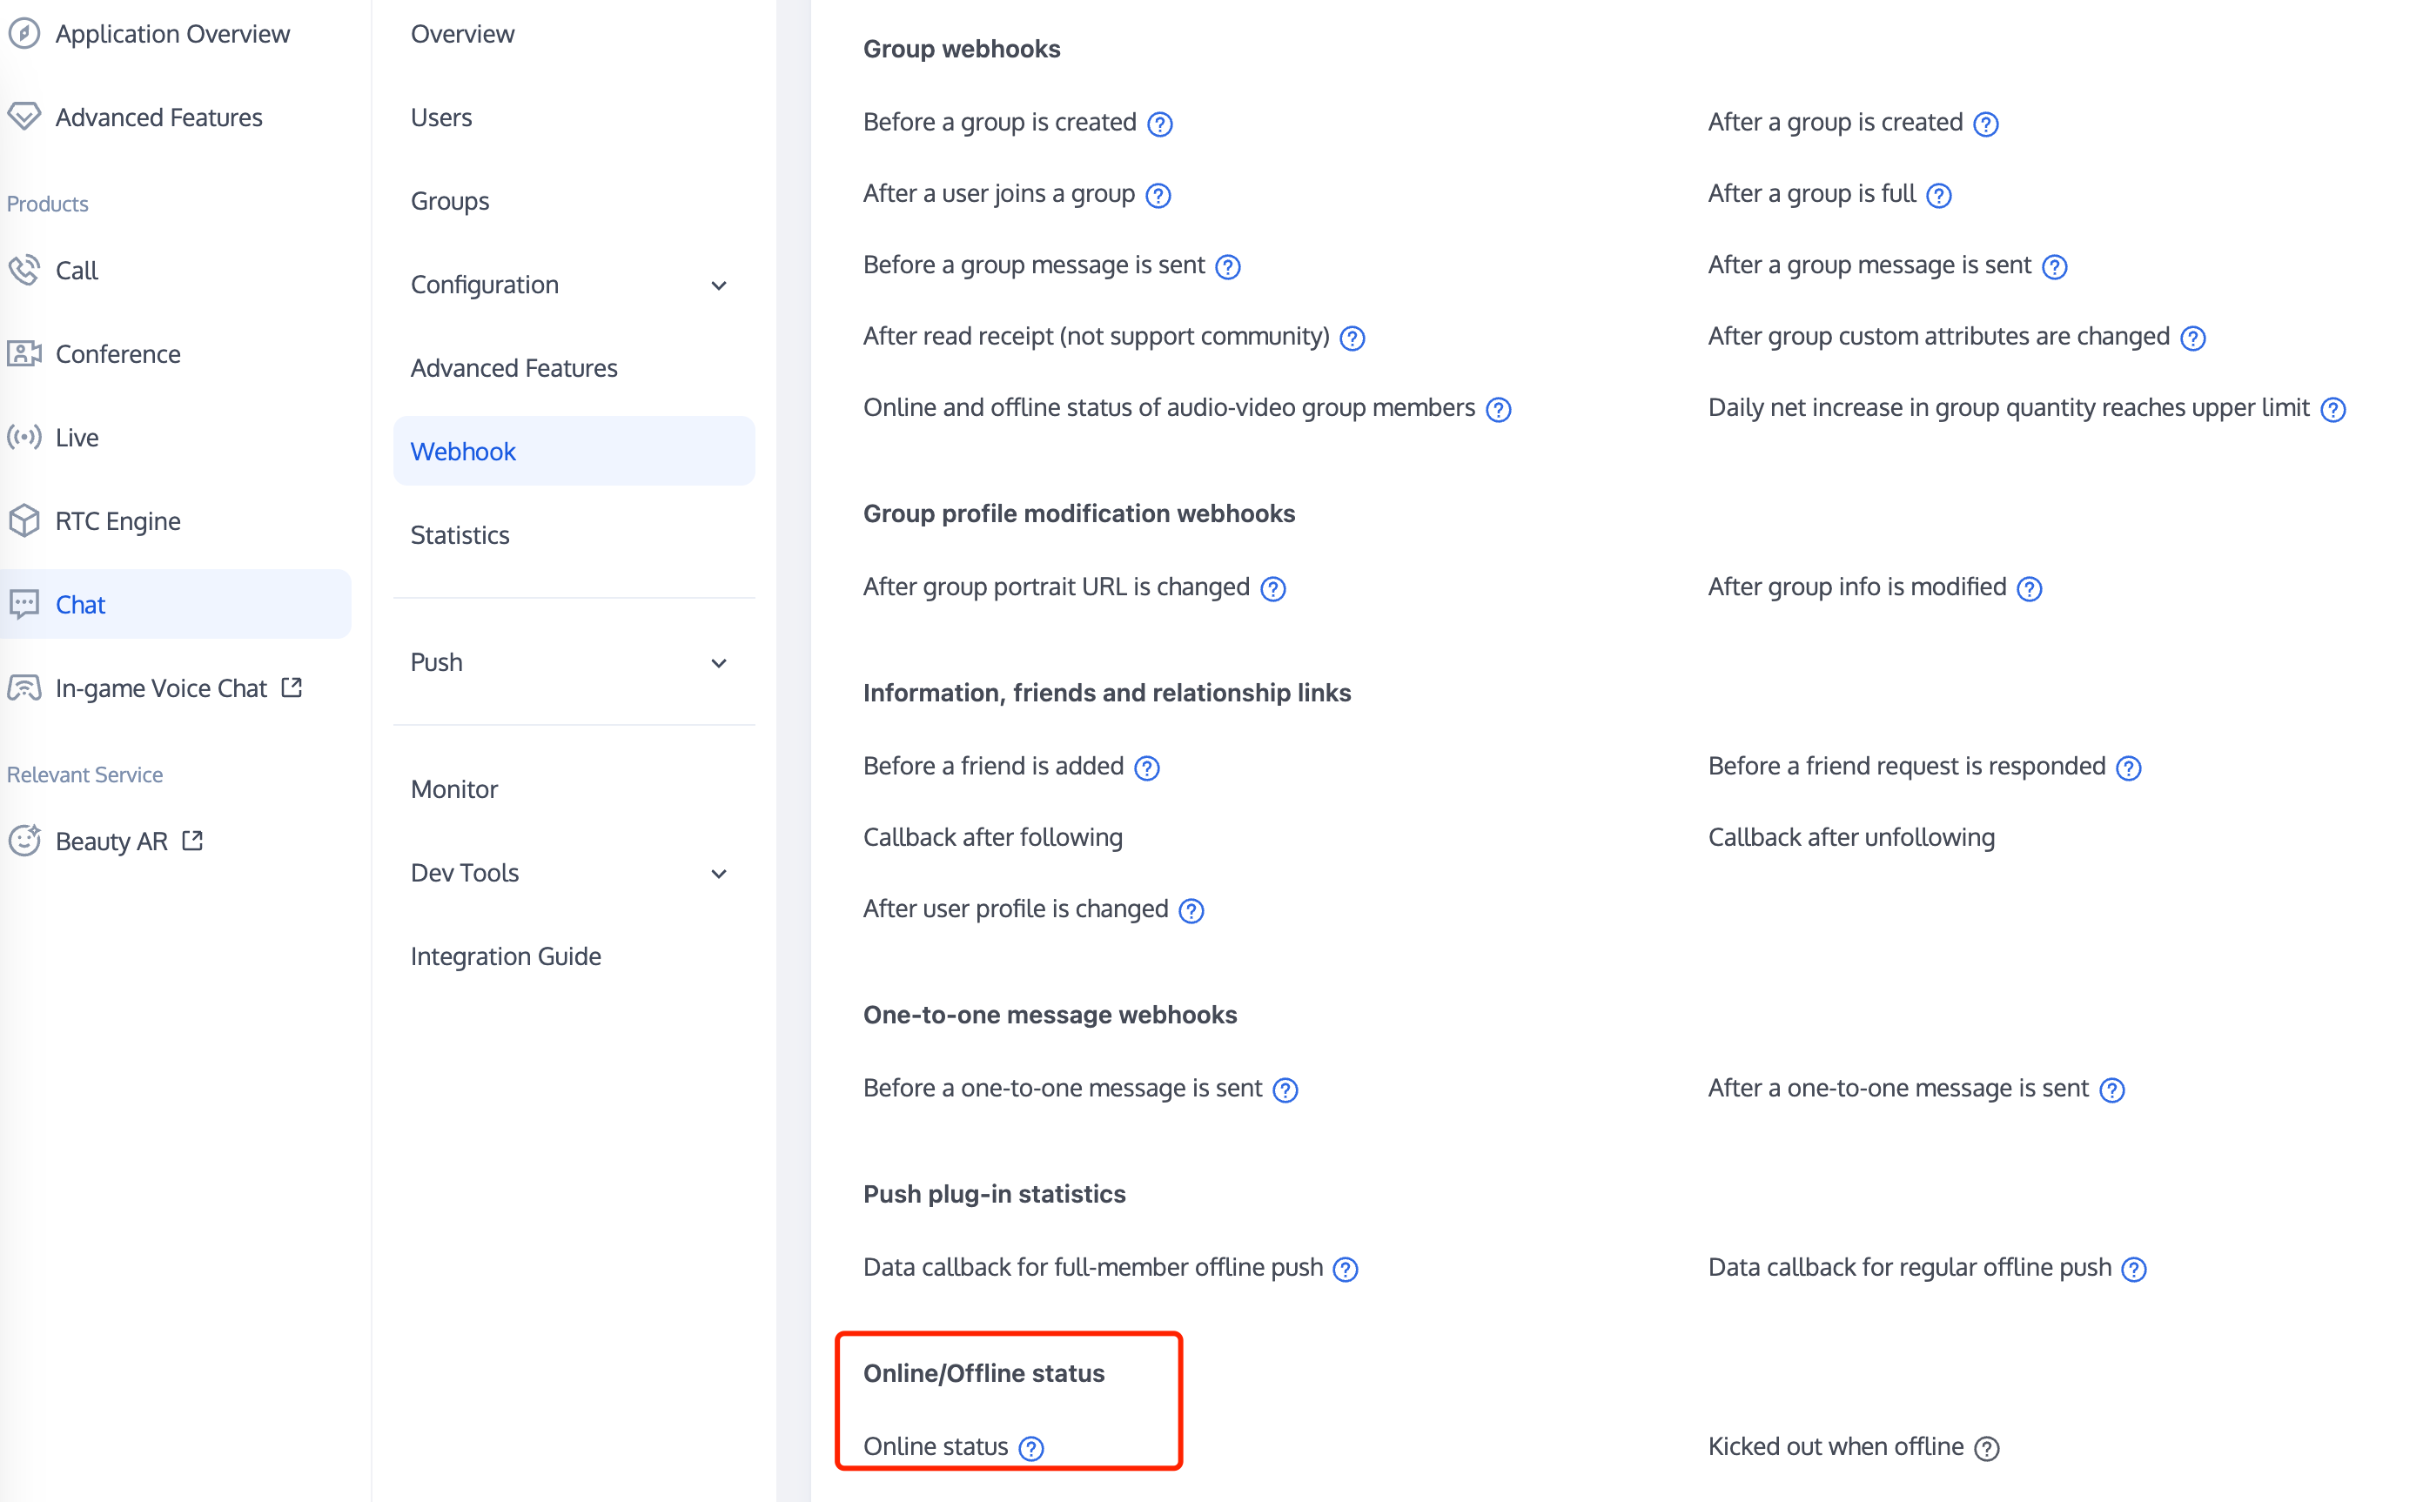Image resolution: width=2423 pixels, height=1502 pixels.
Task: Expand the Push submenu chevron
Action: click(718, 664)
